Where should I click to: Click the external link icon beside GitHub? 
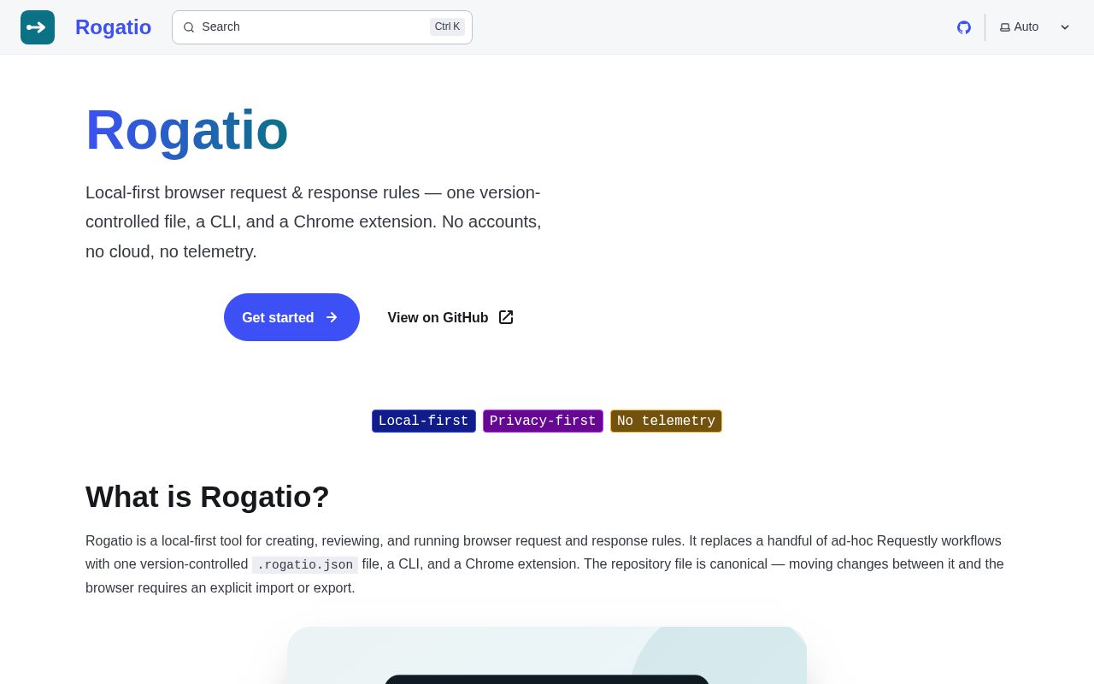point(506,317)
